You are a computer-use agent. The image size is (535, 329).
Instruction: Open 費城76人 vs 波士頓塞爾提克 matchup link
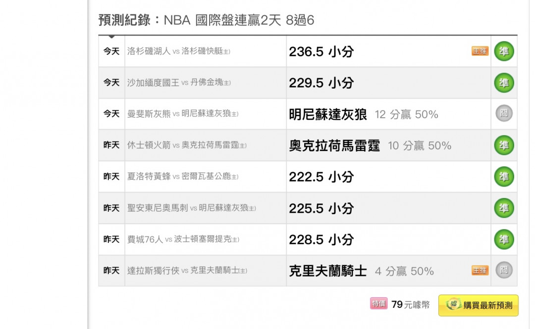183,239
